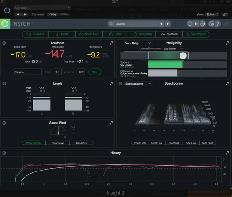Click the LRA 10.2 value
232x197 pixels.
[35, 62]
